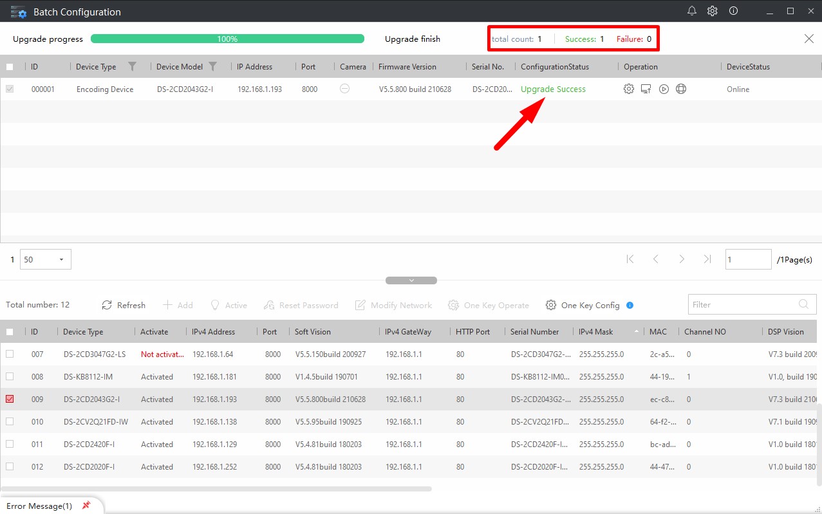Click the One Key Config button
The width and height of the screenshot is (822, 514).
pos(583,305)
